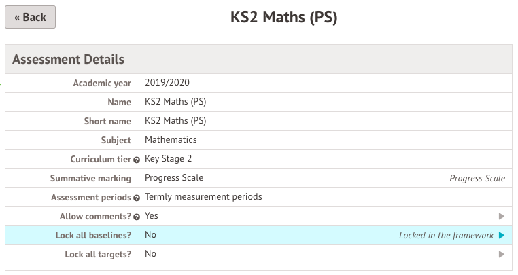The image size is (518, 275).
Task: Expand the Lock all targets arrow
Action: click(502, 254)
